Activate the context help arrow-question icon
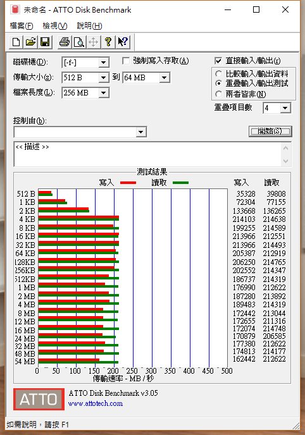 pyautogui.click(x=123, y=42)
